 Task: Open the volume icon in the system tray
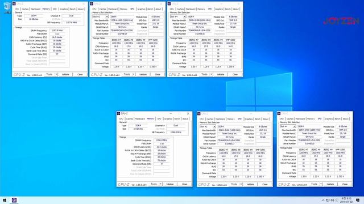point(332,200)
